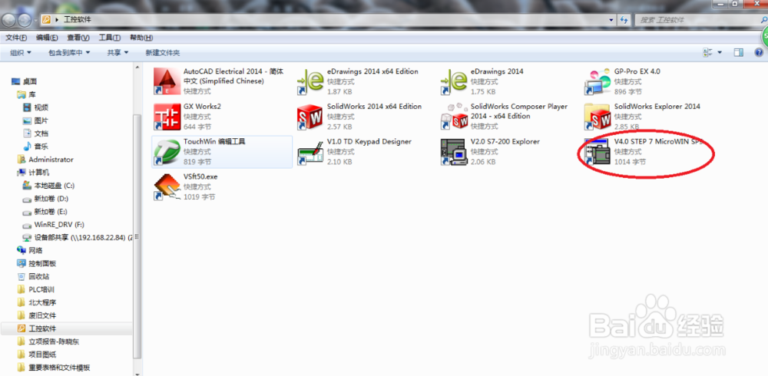Click the Forward navigation arrow button

point(25,20)
